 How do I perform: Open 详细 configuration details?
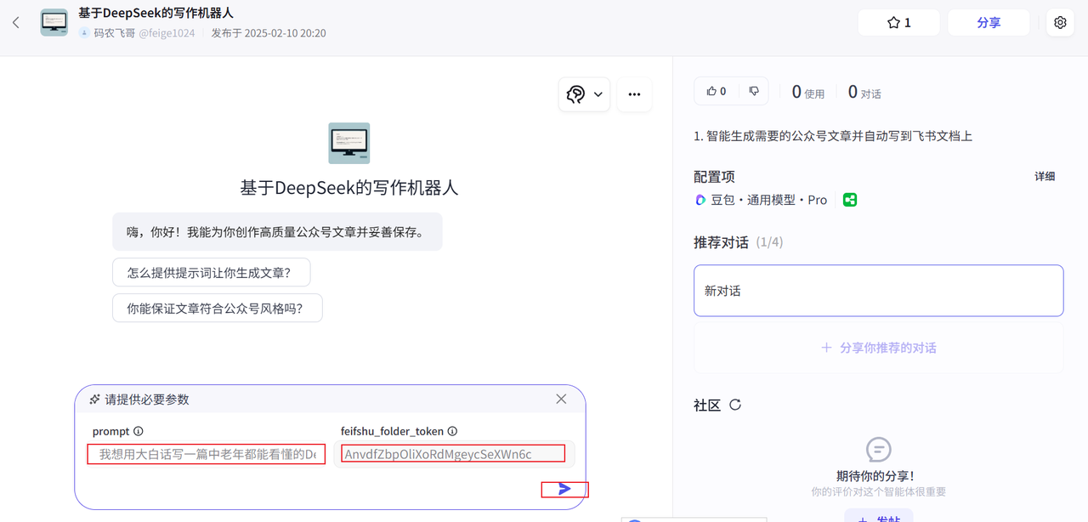coord(1045,177)
